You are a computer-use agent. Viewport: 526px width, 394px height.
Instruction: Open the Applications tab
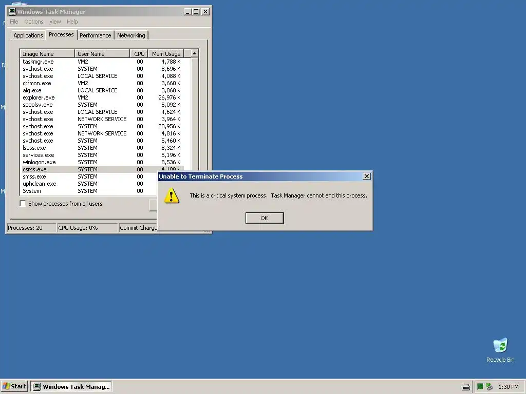tap(28, 35)
